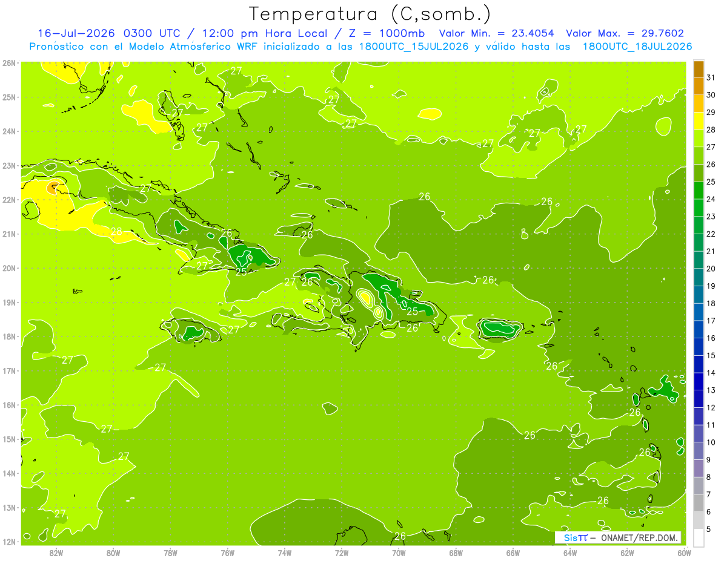Select the '1800UTC_15JUL2026' initialization time

(x=413, y=47)
